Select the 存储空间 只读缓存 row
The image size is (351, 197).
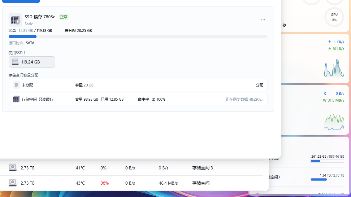pyautogui.click(x=138, y=99)
